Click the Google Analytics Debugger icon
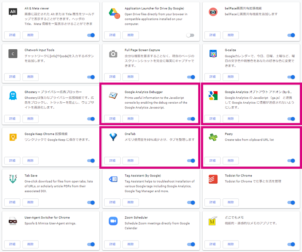This screenshot has width=302, height=252. click(113, 95)
